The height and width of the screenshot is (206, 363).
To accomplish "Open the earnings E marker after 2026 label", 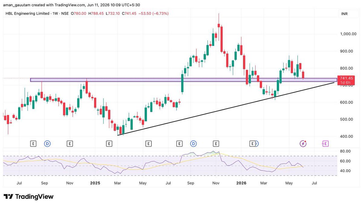I will [x=252, y=144].
